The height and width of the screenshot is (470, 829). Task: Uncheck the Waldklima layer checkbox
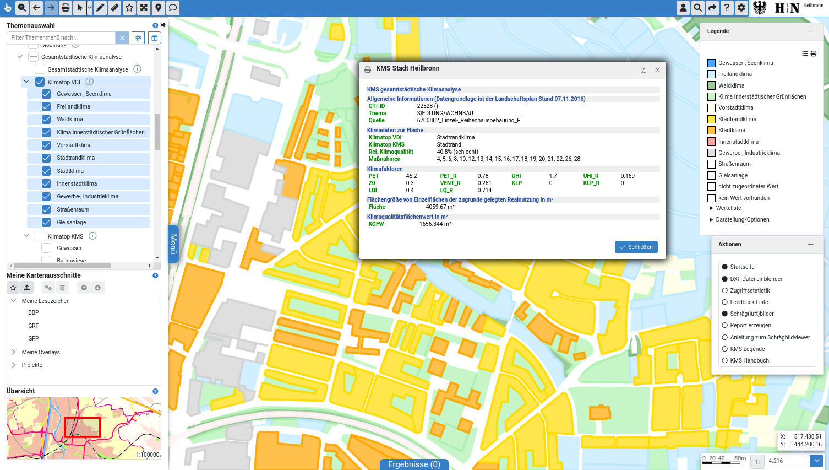click(x=46, y=120)
